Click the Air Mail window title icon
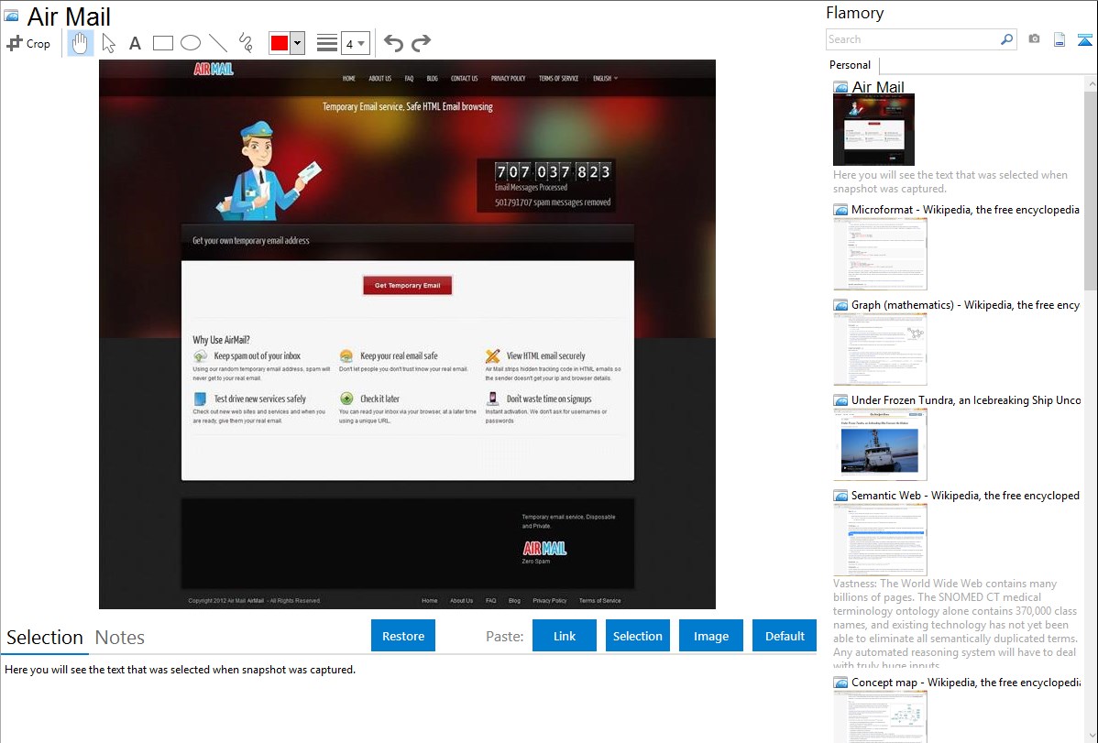Image resolution: width=1098 pixels, height=743 pixels. point(11,16)
